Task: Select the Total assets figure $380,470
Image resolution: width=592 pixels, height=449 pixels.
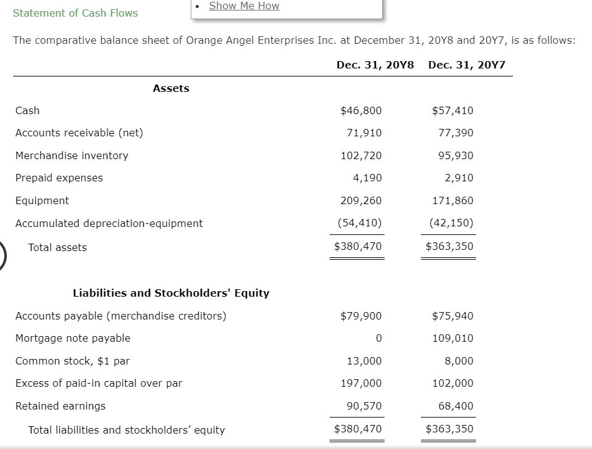Action: [357, 246]
